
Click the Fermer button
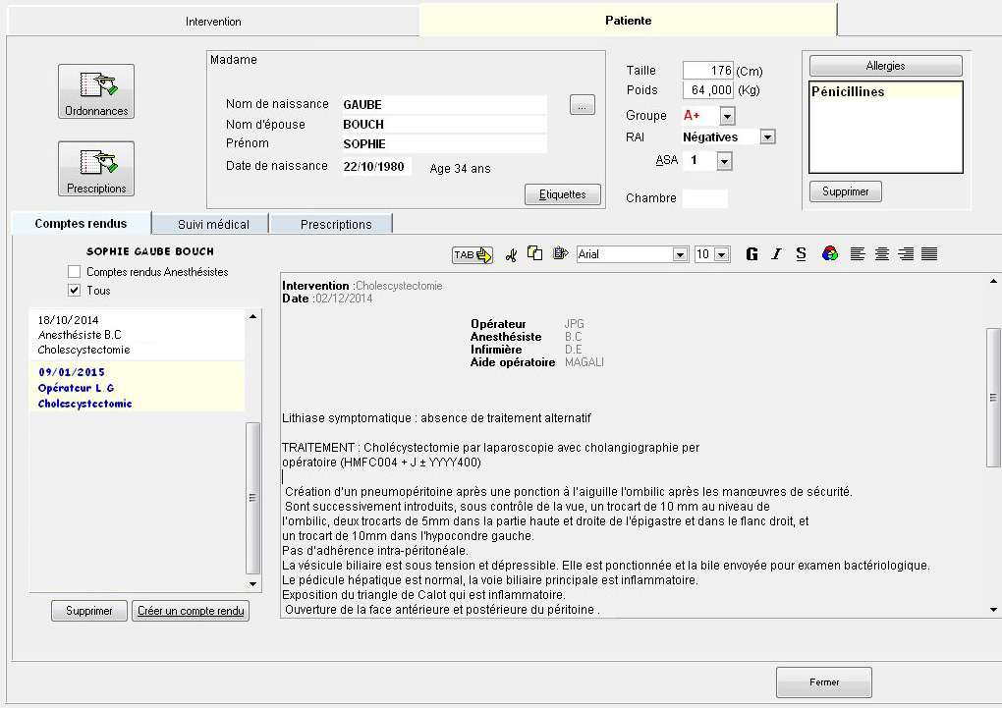[x=824, y=682]
